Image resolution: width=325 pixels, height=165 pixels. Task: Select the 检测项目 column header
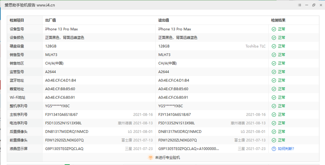[17, 20]
